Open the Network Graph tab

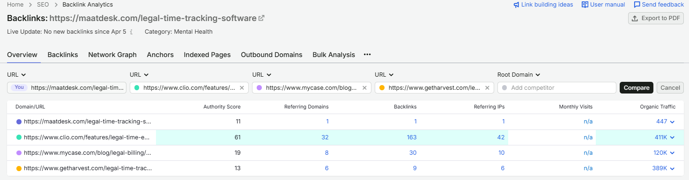pyautogui.click(x=112, y=55)
